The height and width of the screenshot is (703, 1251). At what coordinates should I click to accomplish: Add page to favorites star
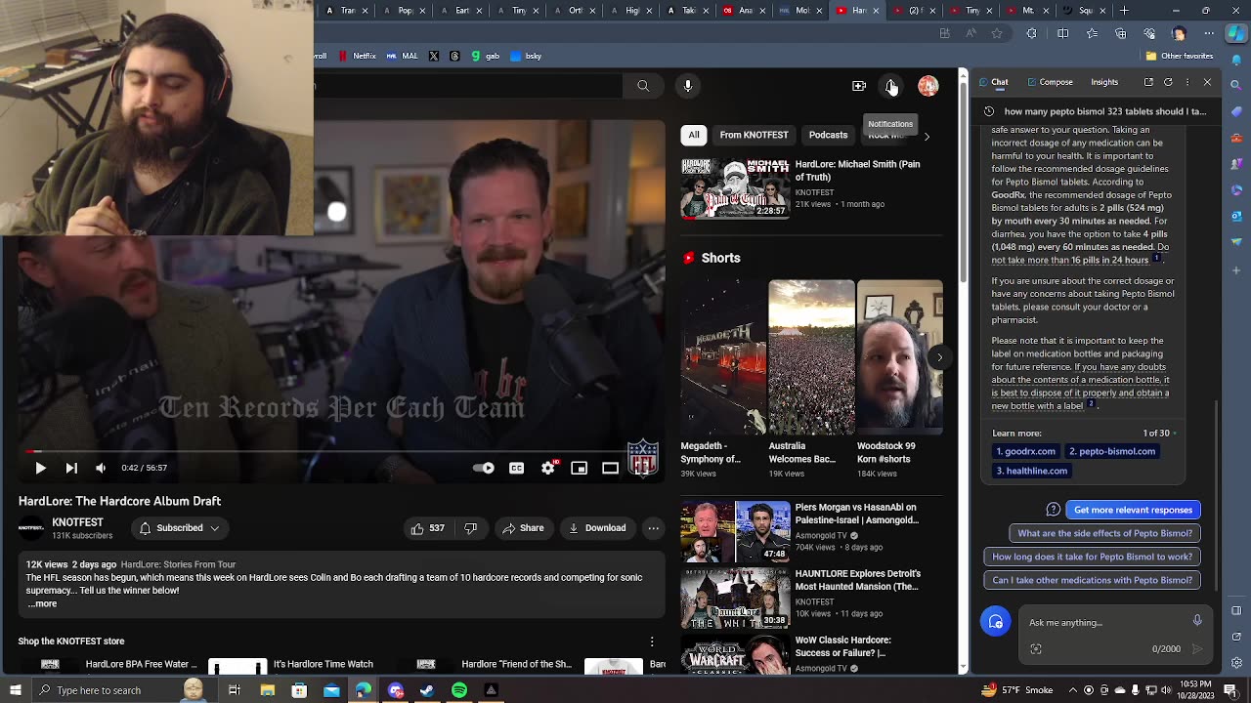[996, 33]
